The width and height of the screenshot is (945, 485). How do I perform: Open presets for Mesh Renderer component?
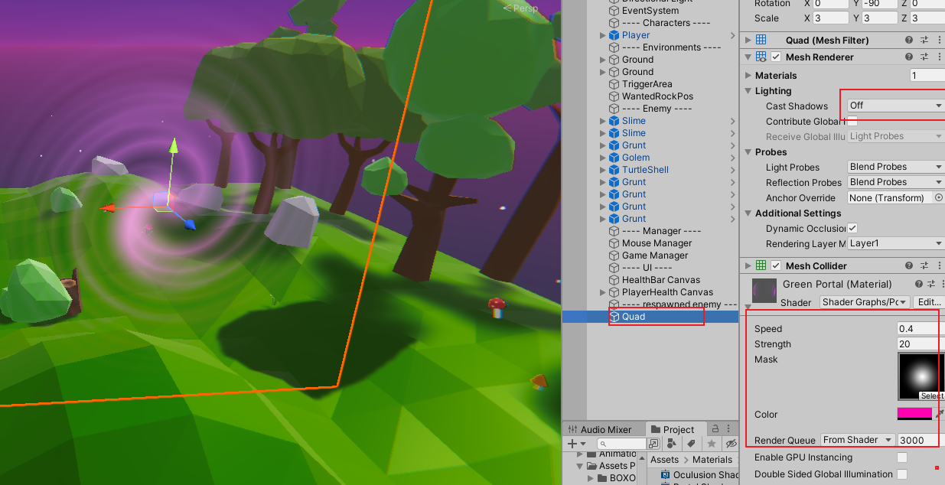pos(924,57)
